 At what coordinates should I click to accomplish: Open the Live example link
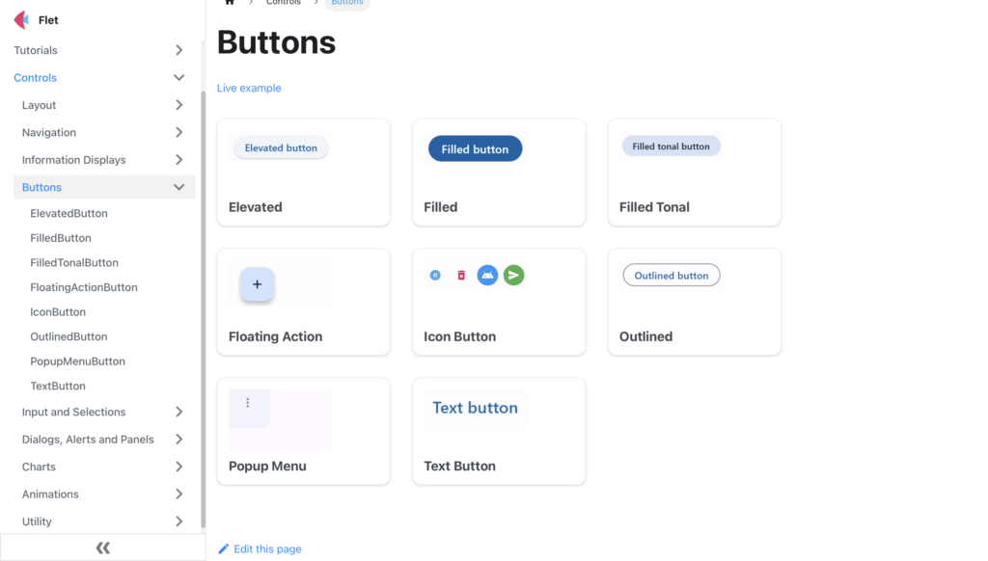click(249, 88)
